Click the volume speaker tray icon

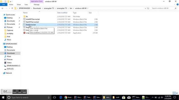(x=162, y=97)
